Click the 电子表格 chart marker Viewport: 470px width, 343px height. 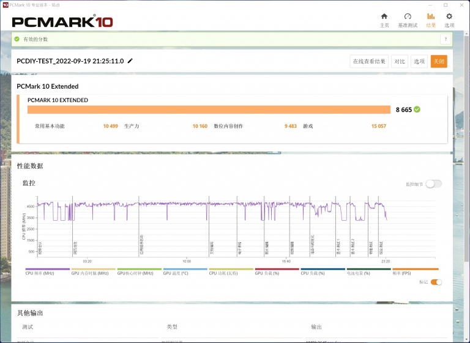tap(239, 248)
